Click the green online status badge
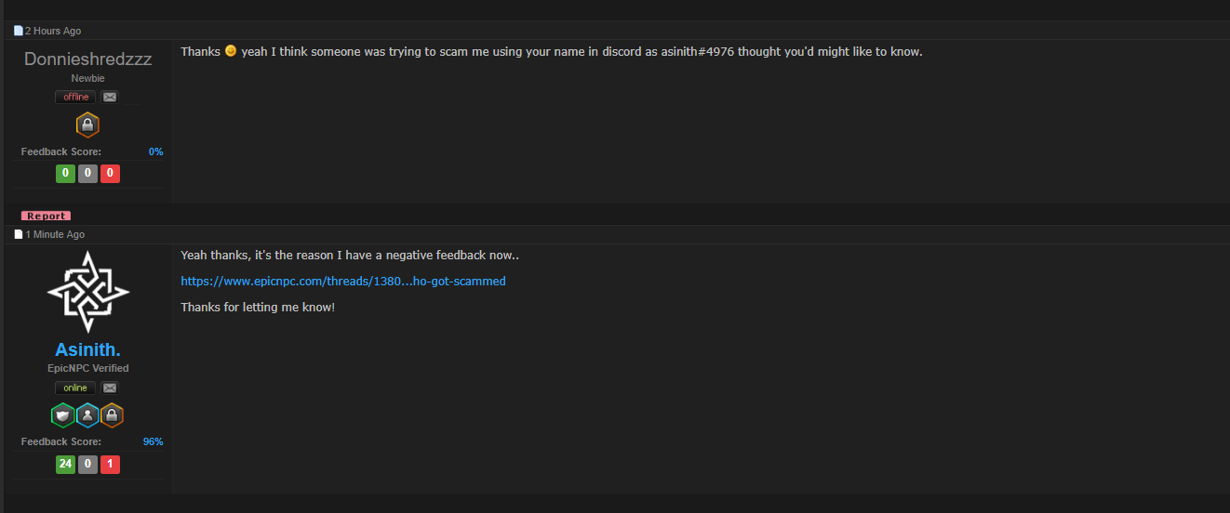The height and width of the screenshot is (513, 1230). 76,388
